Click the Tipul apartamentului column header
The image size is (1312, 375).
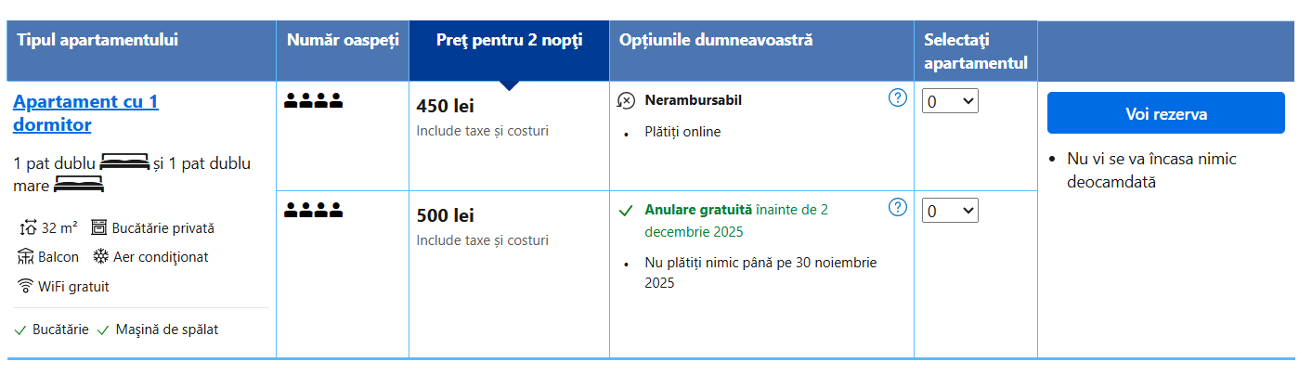click(97, 40)
